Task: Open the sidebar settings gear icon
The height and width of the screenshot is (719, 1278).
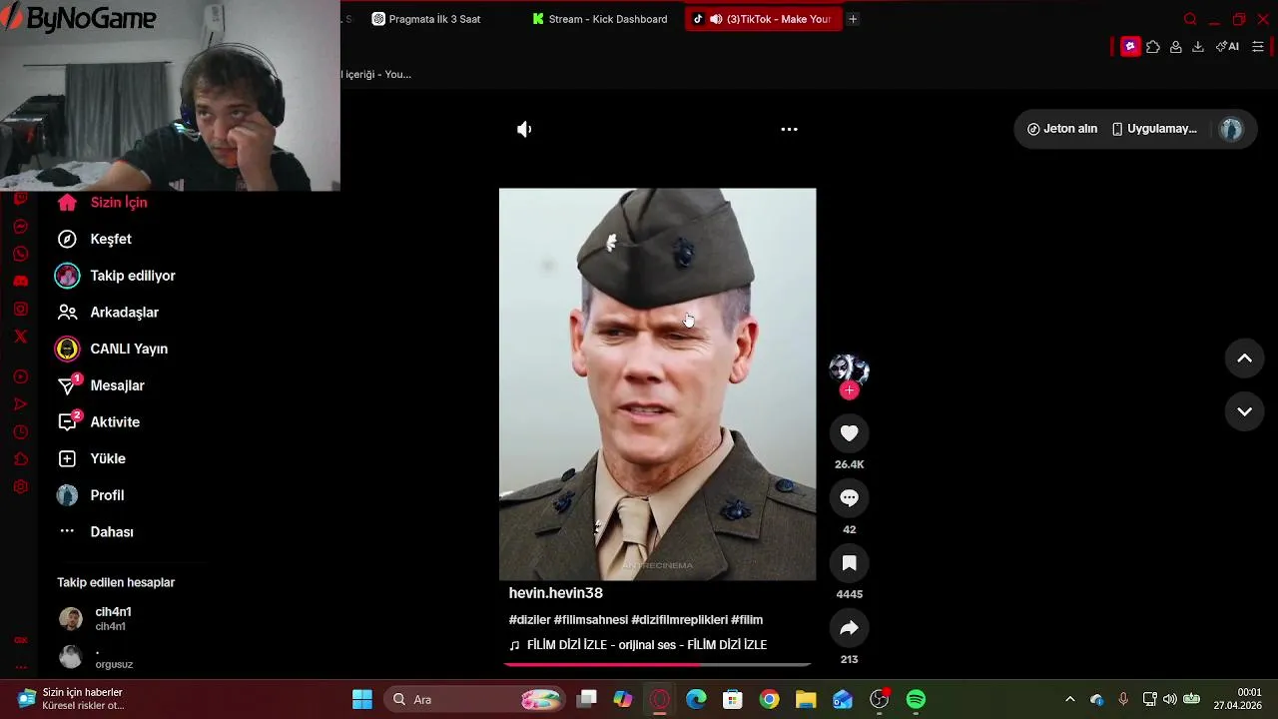Action: click(20, 487)
